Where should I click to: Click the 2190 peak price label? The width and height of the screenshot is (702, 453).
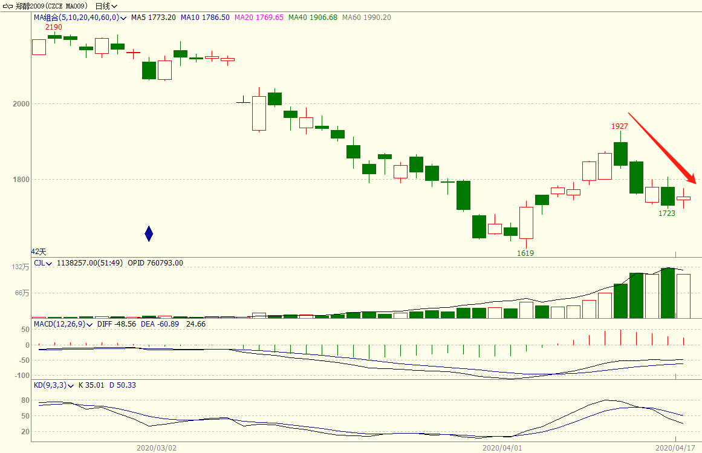click(54, 27)
